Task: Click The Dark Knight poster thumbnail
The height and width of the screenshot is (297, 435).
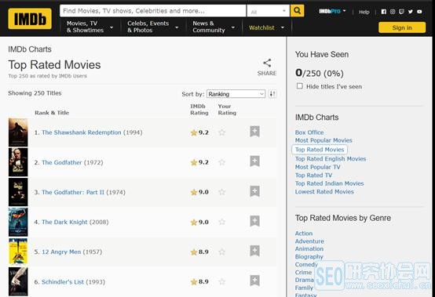Action: [18, 222]
